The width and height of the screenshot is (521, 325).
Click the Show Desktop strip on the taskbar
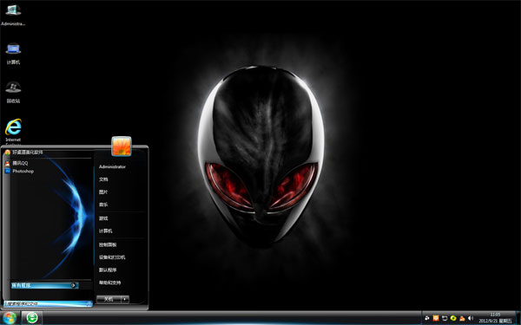(x=518, y=318)
